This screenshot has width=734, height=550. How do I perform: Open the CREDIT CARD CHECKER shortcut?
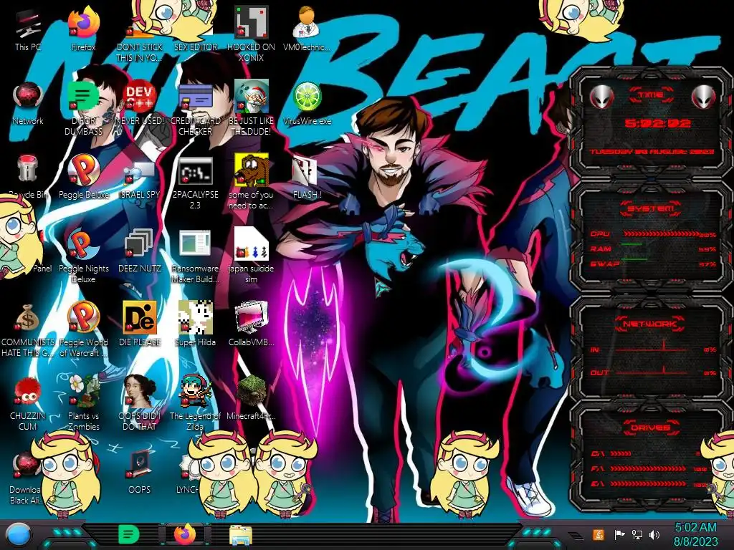coord(195,97)
